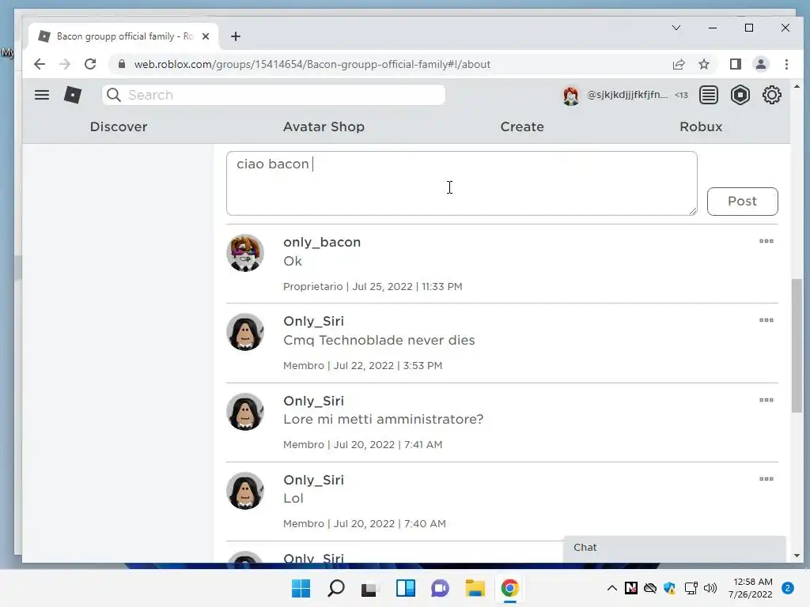Image resolution: width=810 pixels, height=607 pixels.
Task: Open the Chrome three-dot menu
Action: (786, 64)
